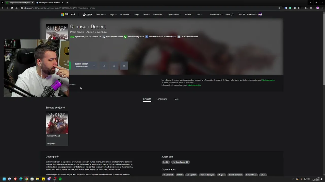Screen dimensions: 325x182
Task: Open the Dispositivos dropdown
Action: 125,15
